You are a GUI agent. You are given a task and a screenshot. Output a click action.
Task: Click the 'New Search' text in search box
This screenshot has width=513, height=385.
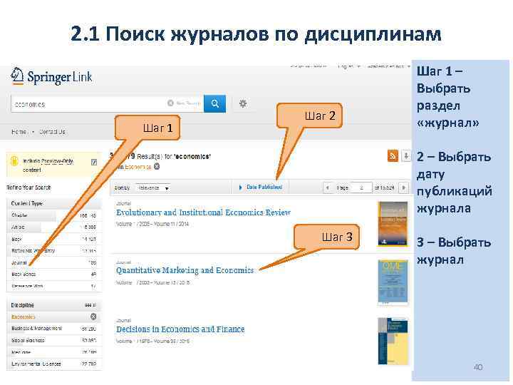click(x=188, y=103)
